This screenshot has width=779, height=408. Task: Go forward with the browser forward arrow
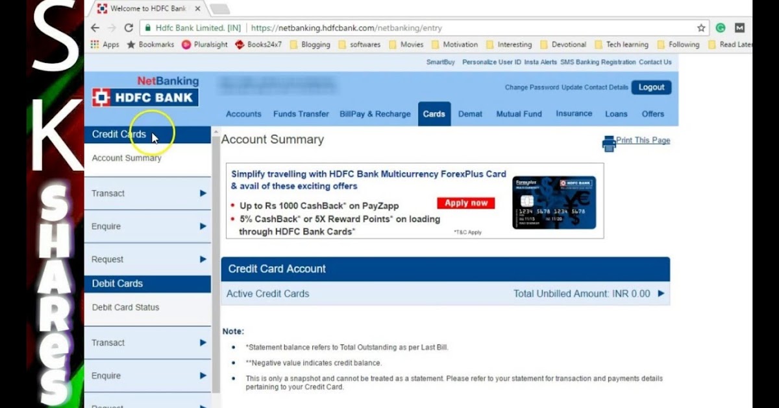pyautogui.click(x=112, y=28)
